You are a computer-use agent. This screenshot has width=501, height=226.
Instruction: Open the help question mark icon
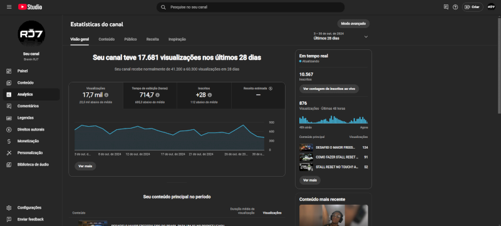(455, 7)
